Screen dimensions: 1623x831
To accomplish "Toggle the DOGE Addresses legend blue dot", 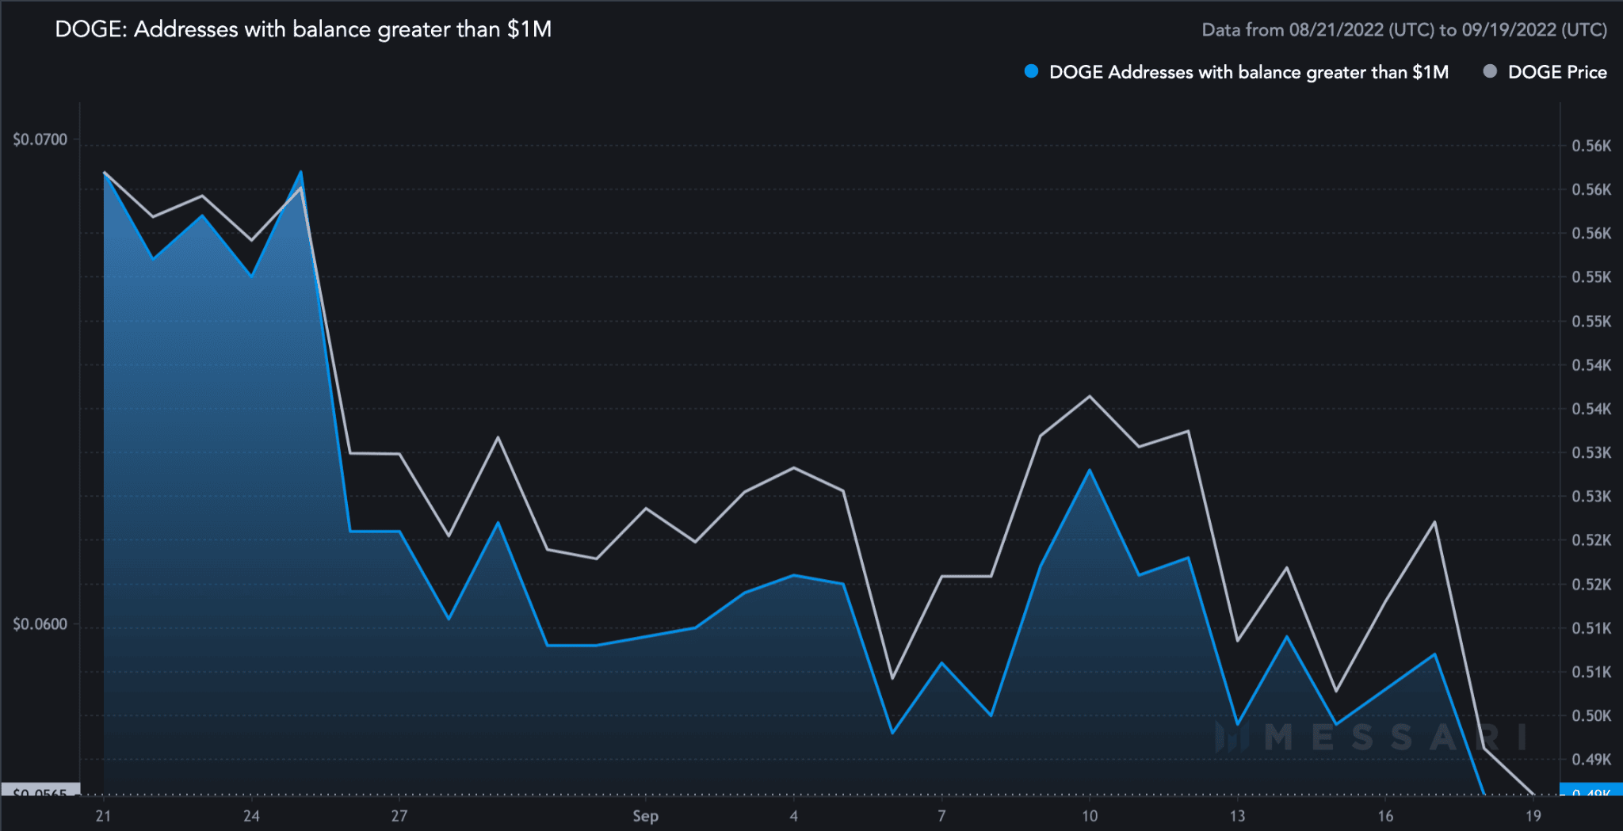I will pos(1031,71).
